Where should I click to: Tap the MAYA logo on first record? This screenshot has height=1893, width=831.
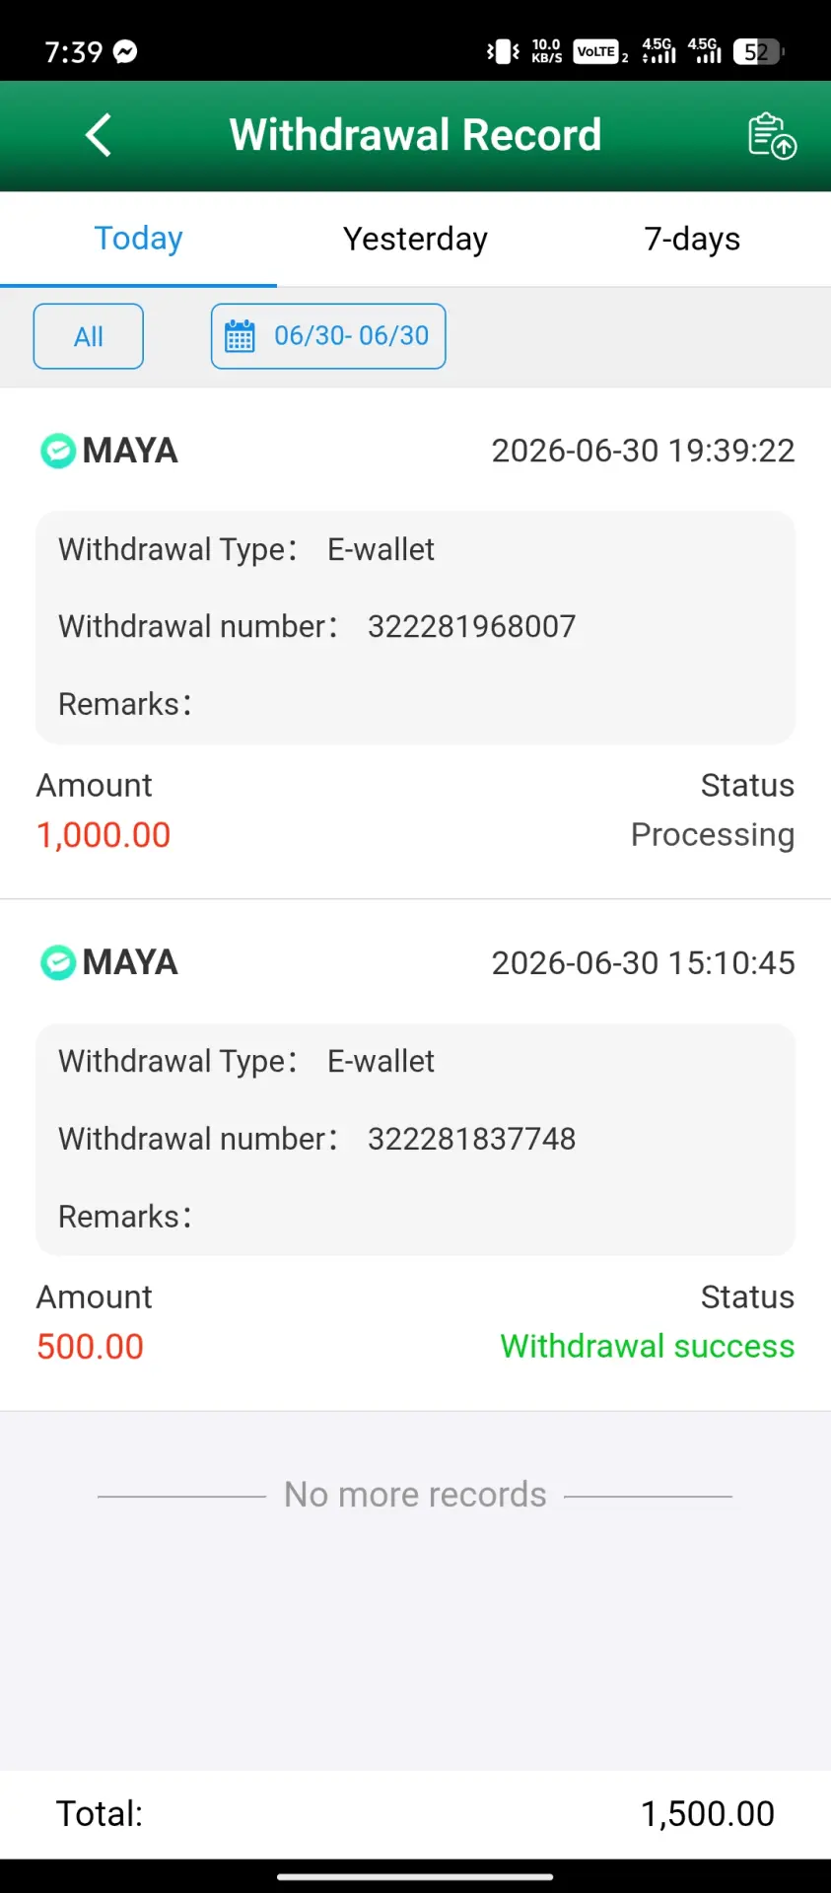[57, 451]
